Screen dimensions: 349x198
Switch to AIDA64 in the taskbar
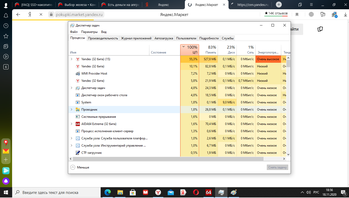(209, 192)
